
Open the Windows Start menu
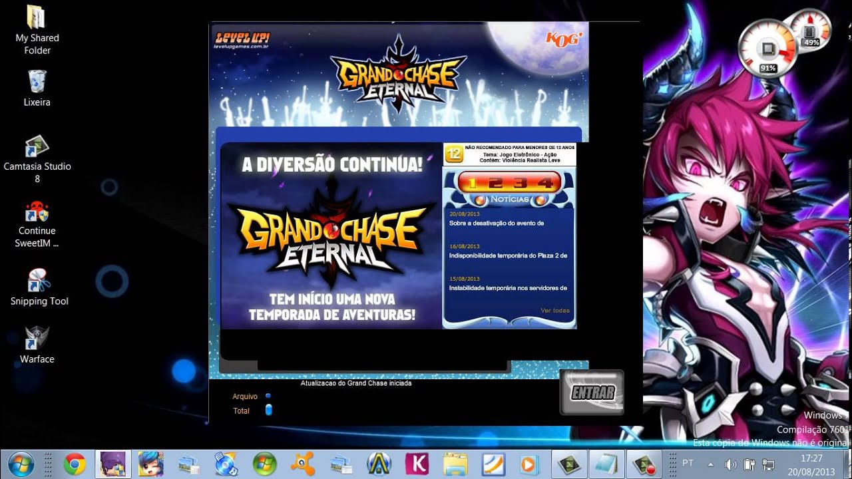point(21,464)
